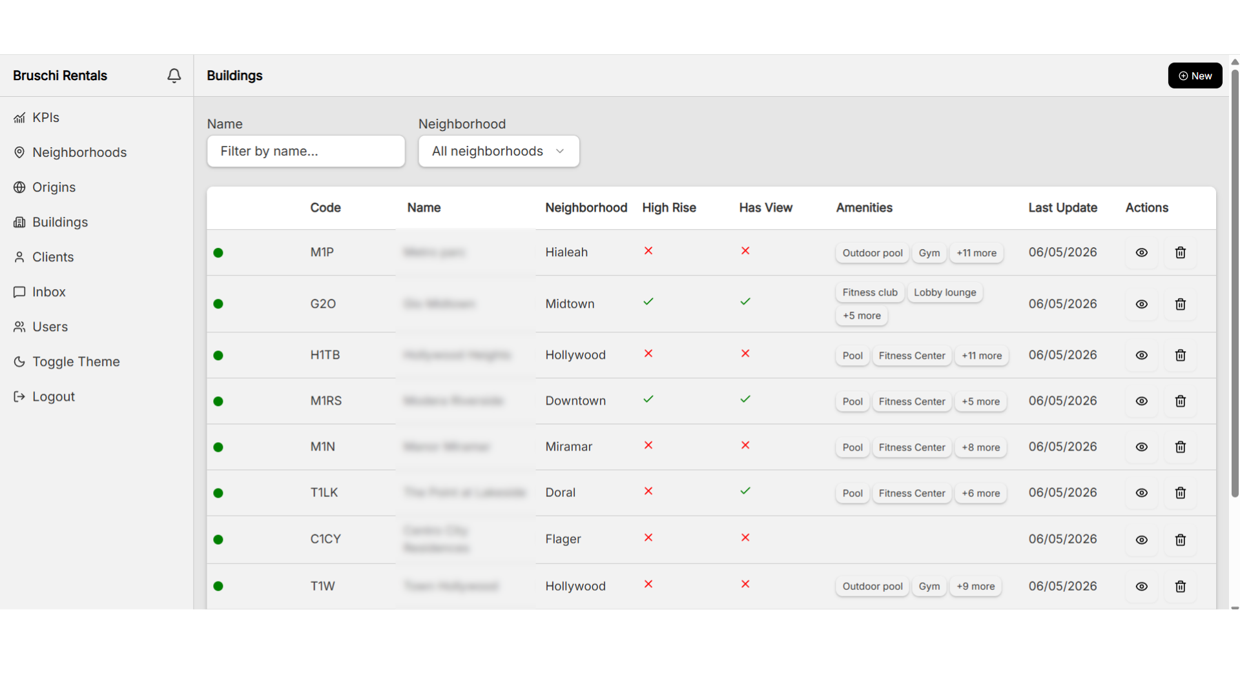Open Neighborhoods in sidebar
1240x697 pixels.
(x=79, y=152)
